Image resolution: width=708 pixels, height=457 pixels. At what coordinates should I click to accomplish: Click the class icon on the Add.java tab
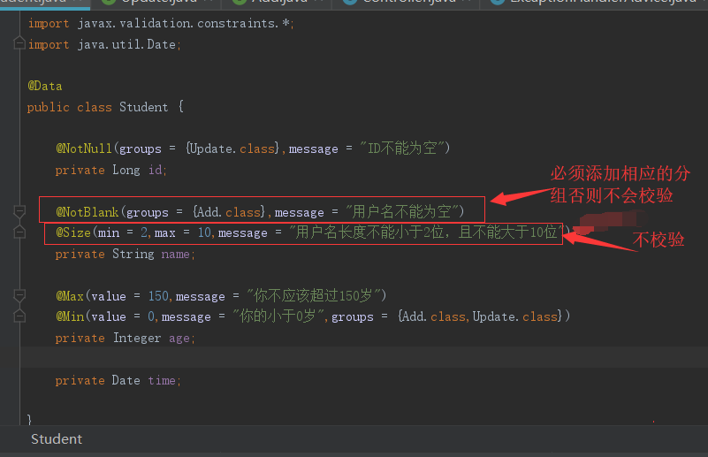click(x=236, y=4)
